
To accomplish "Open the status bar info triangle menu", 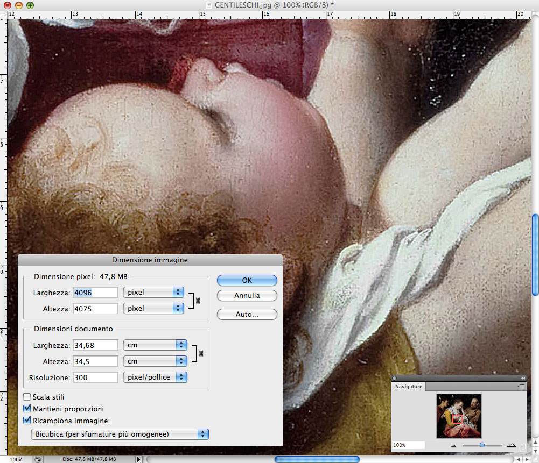I will 138,459.
